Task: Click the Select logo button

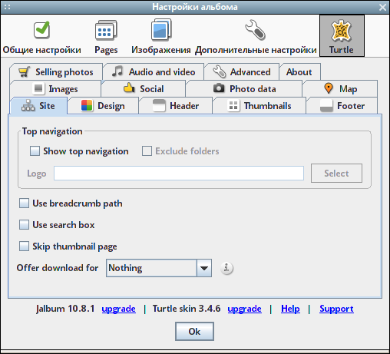Action: [x=336, y=174]
